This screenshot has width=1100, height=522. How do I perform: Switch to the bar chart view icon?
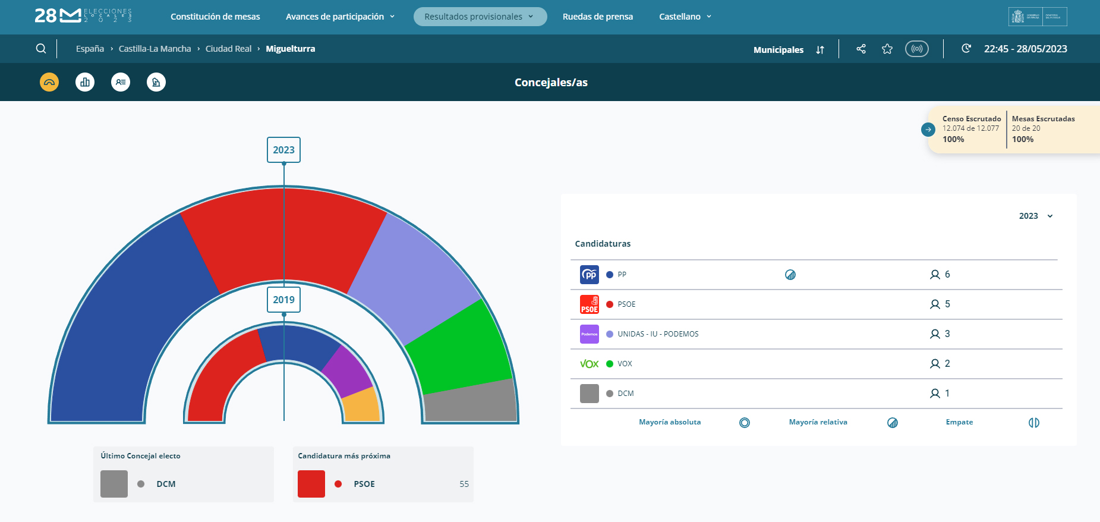pyautogui.click(x=85, y=82)
